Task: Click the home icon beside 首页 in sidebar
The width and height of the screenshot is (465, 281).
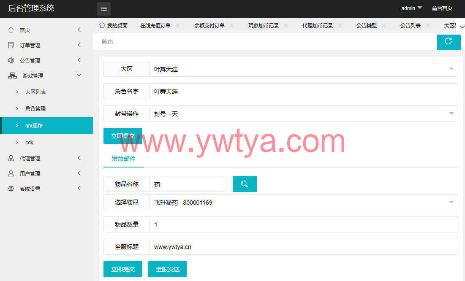Action: pos(11,30)
